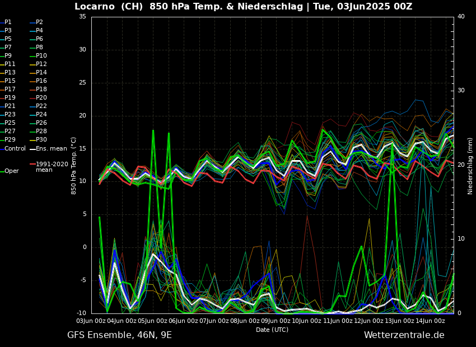Select the P17 legend entry

(x=8, y=89)
